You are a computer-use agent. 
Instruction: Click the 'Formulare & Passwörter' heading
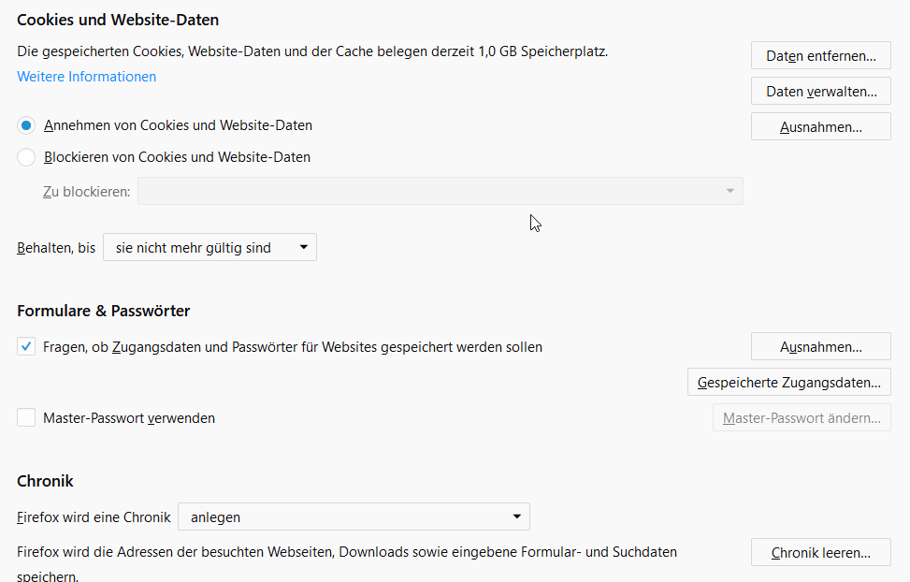tap(104, 311)
